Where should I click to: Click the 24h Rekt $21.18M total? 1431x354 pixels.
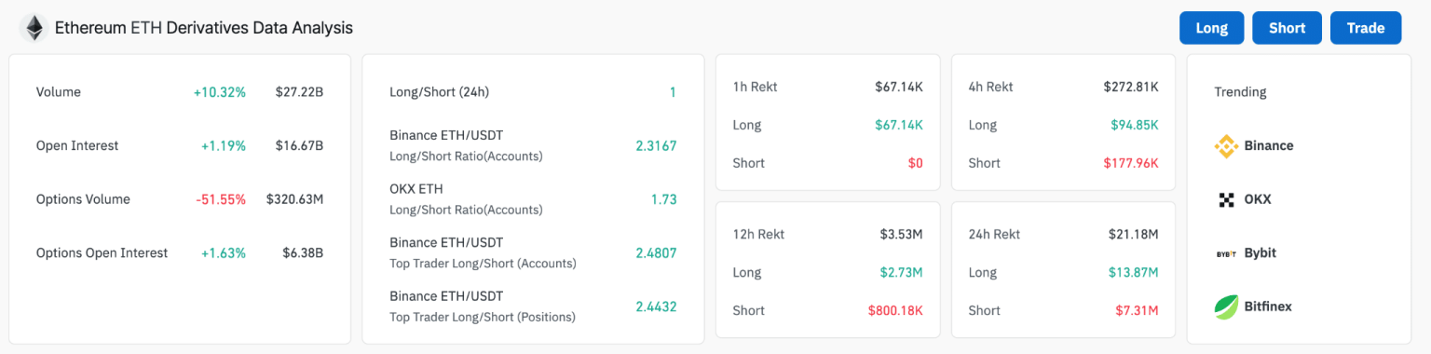[1134, 235]
